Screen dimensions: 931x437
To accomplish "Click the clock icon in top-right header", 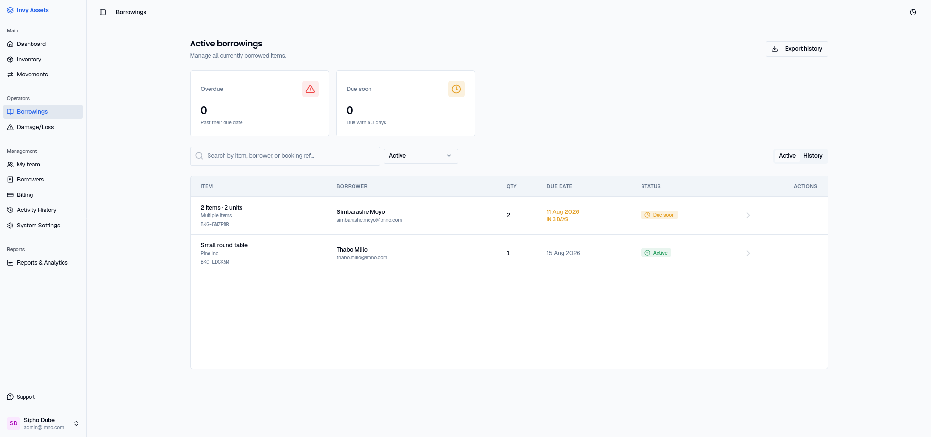I will pos(913,12).
